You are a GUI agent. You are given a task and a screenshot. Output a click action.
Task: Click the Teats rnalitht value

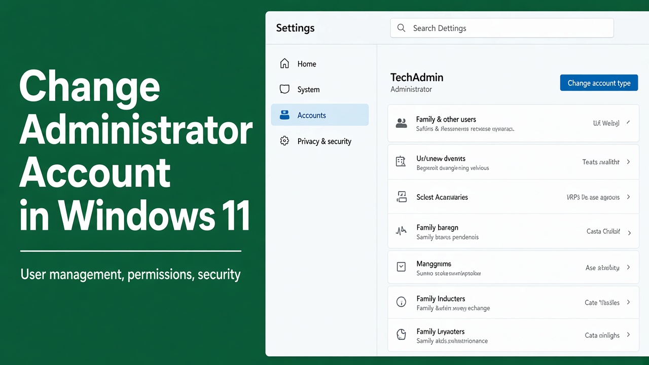point(601,162)
